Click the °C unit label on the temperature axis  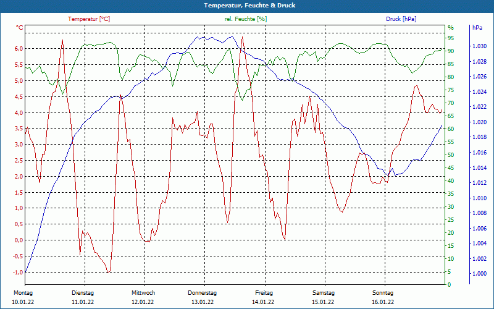[x=20, y=28]
